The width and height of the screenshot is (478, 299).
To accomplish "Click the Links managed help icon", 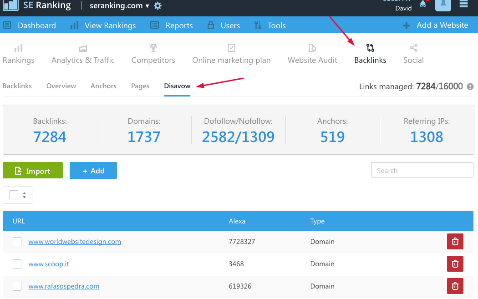I will (x=470, y=86).
